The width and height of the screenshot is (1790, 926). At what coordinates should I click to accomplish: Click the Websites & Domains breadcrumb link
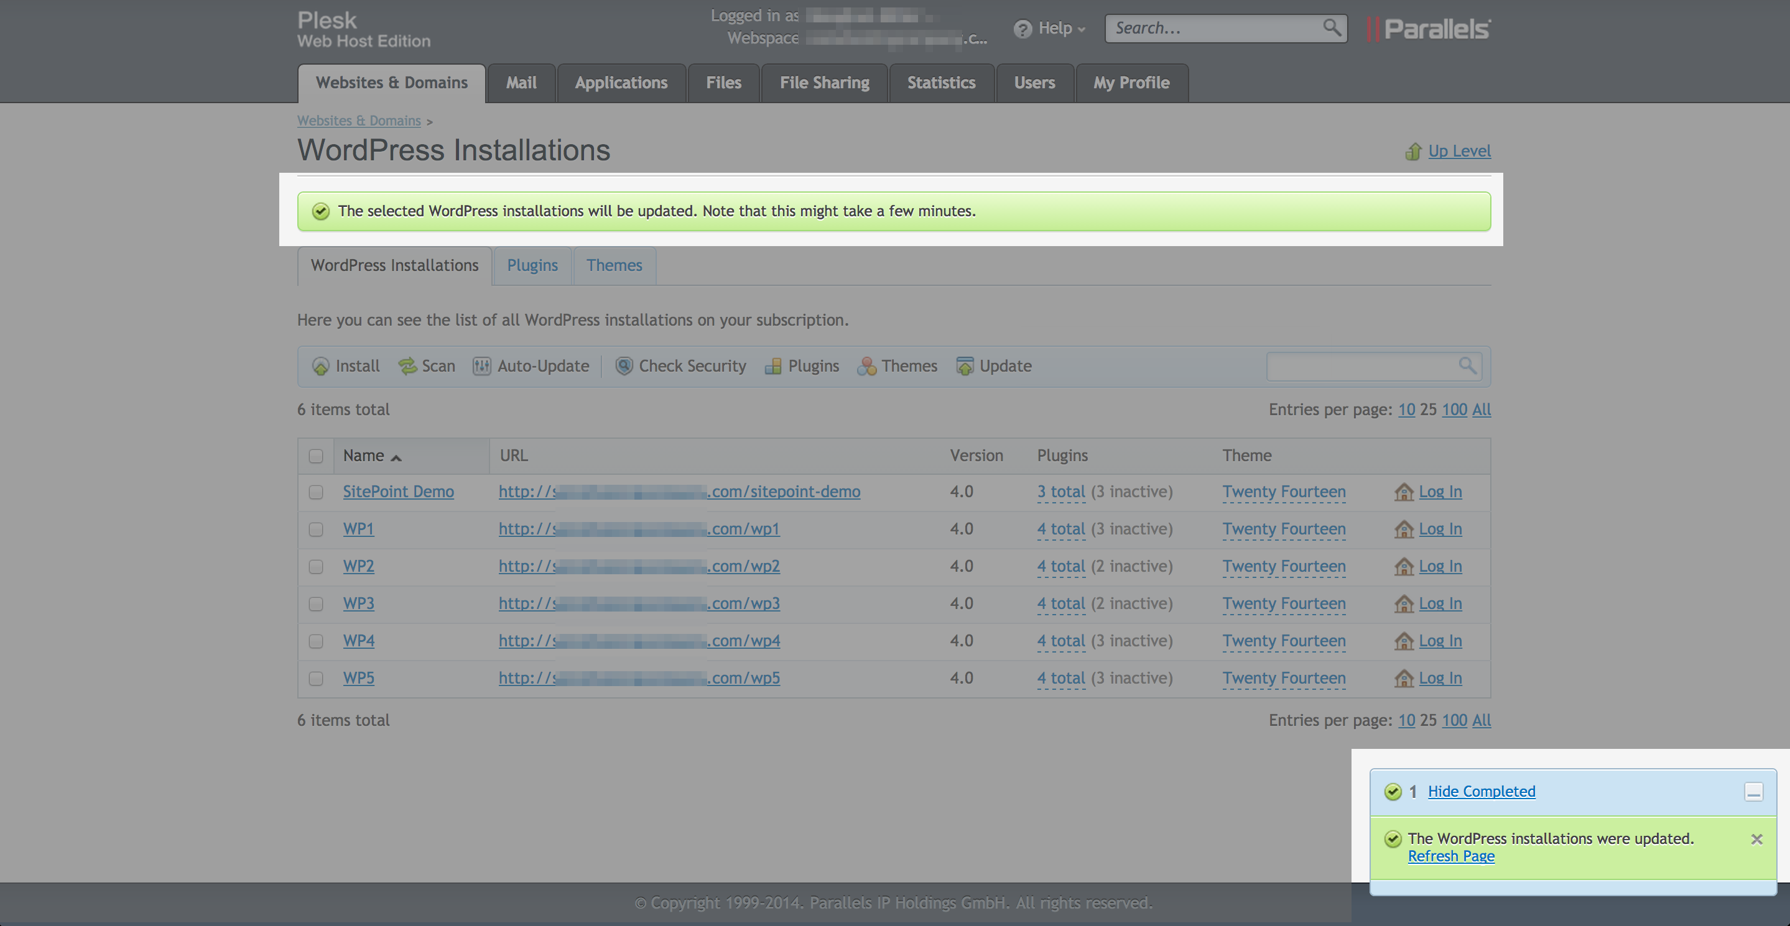click(x=359, y=121)
